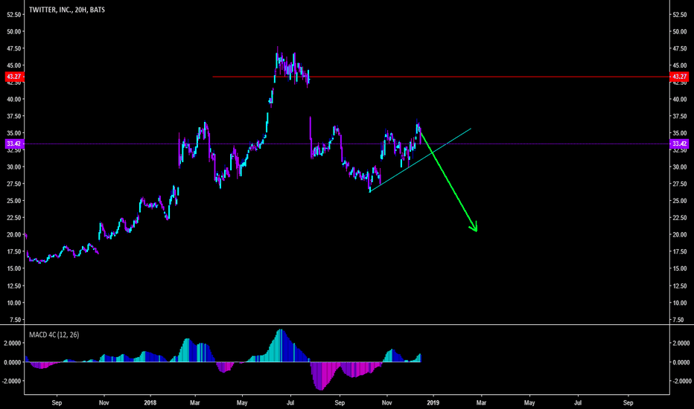Click the red 43.27 price tag on right scale
This screenshot has width=694, height=409.
pyautogui.click(x=679, y=77)
